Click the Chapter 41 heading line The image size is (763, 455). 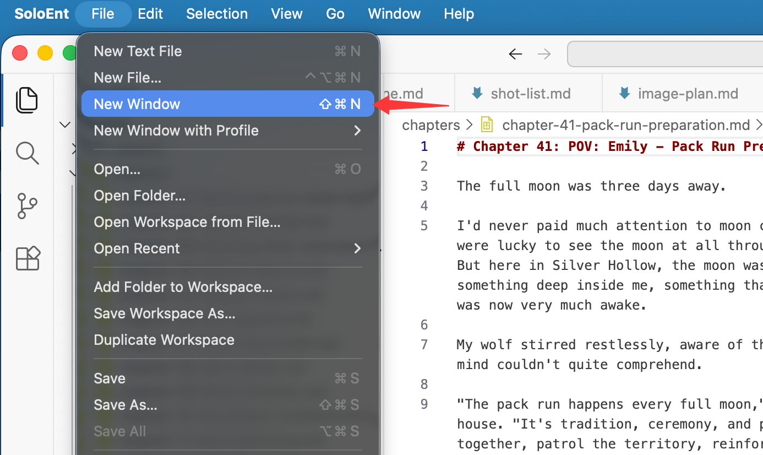(610, 147)
